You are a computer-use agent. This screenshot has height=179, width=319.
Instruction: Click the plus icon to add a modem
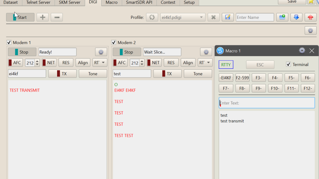42,17
